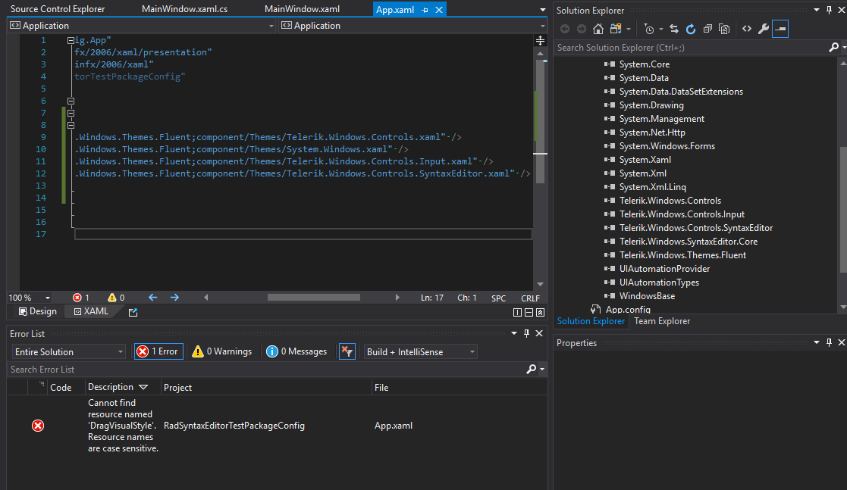Refresh the Solution Explorer view
The width and height of the screenshot is (847, 490).
point(691,29)
